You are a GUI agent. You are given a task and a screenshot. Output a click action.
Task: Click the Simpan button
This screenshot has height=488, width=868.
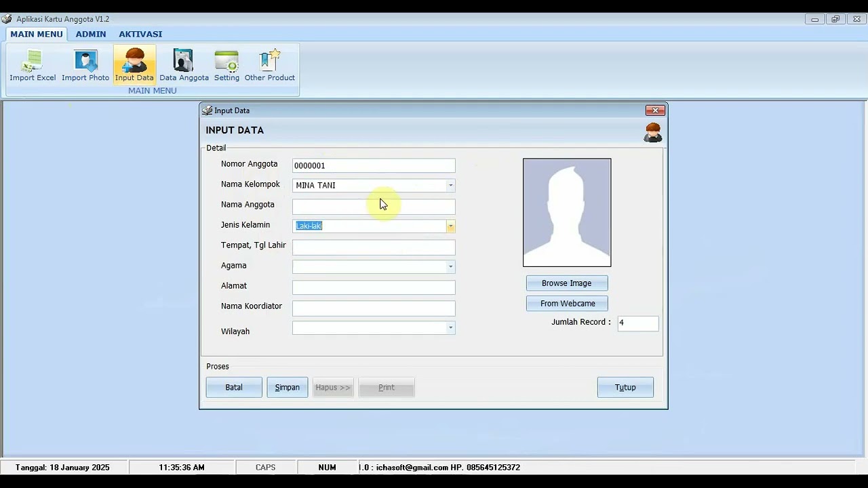287,387
